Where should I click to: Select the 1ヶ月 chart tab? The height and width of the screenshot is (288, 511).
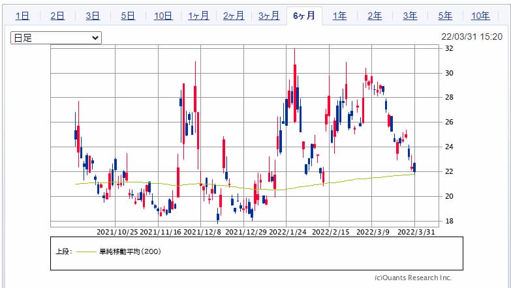[x=198, y=16]
